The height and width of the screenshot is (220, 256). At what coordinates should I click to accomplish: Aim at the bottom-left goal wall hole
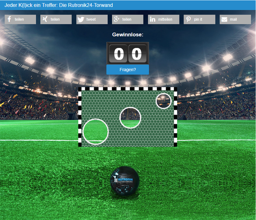96,132
